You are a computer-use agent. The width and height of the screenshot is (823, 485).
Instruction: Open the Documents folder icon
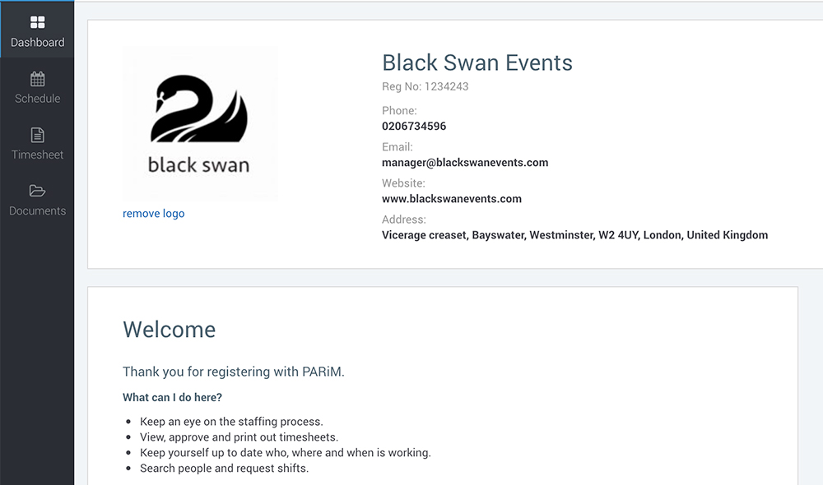point(37,191)
